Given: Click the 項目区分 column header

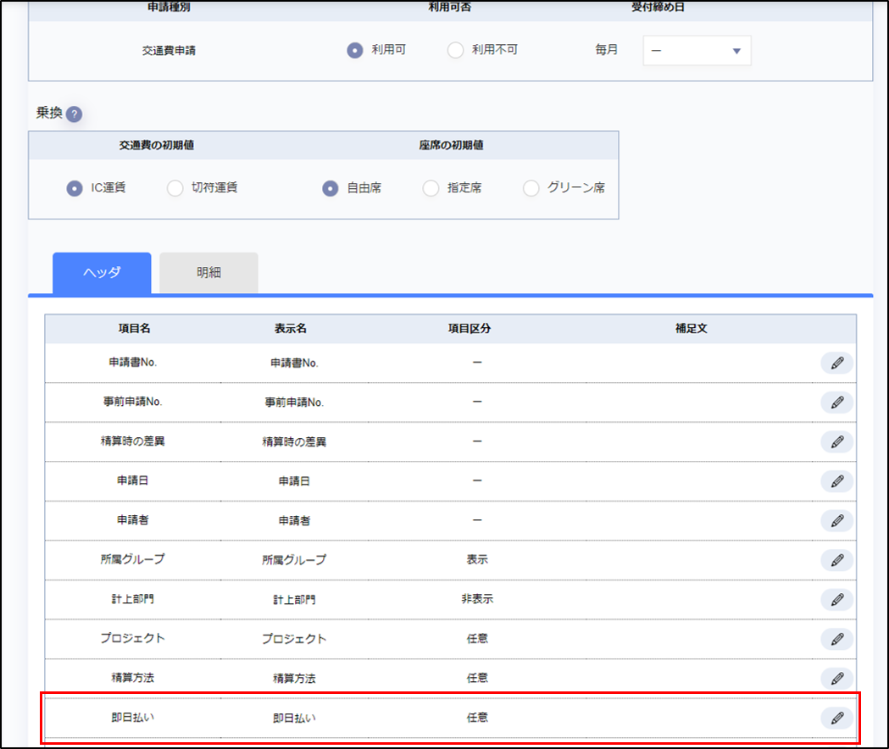Looking at the screenshot, I should (470, 328).
